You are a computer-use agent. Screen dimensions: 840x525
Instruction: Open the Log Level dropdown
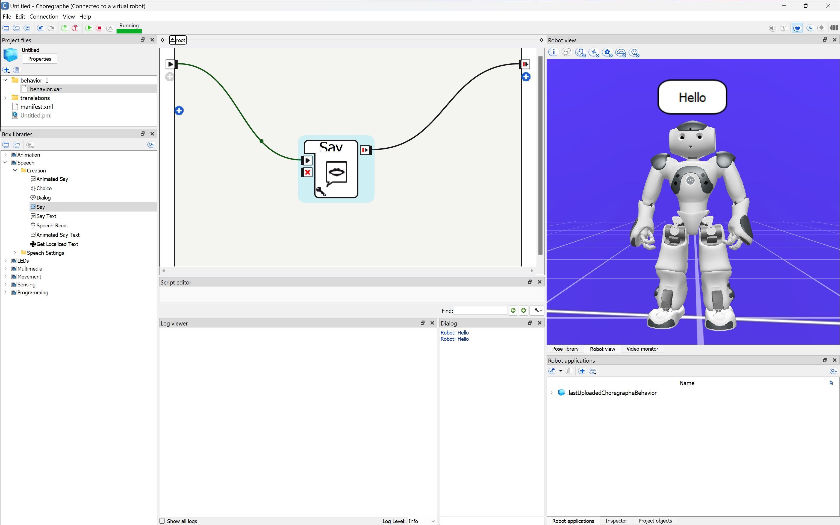(422, 521)
